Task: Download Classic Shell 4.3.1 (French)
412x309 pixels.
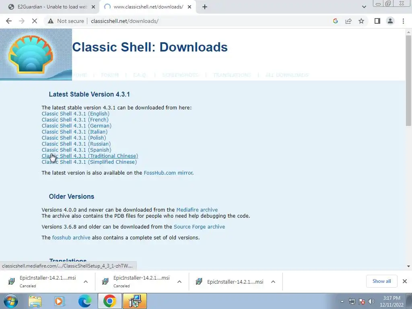Action: coord(75,120)
